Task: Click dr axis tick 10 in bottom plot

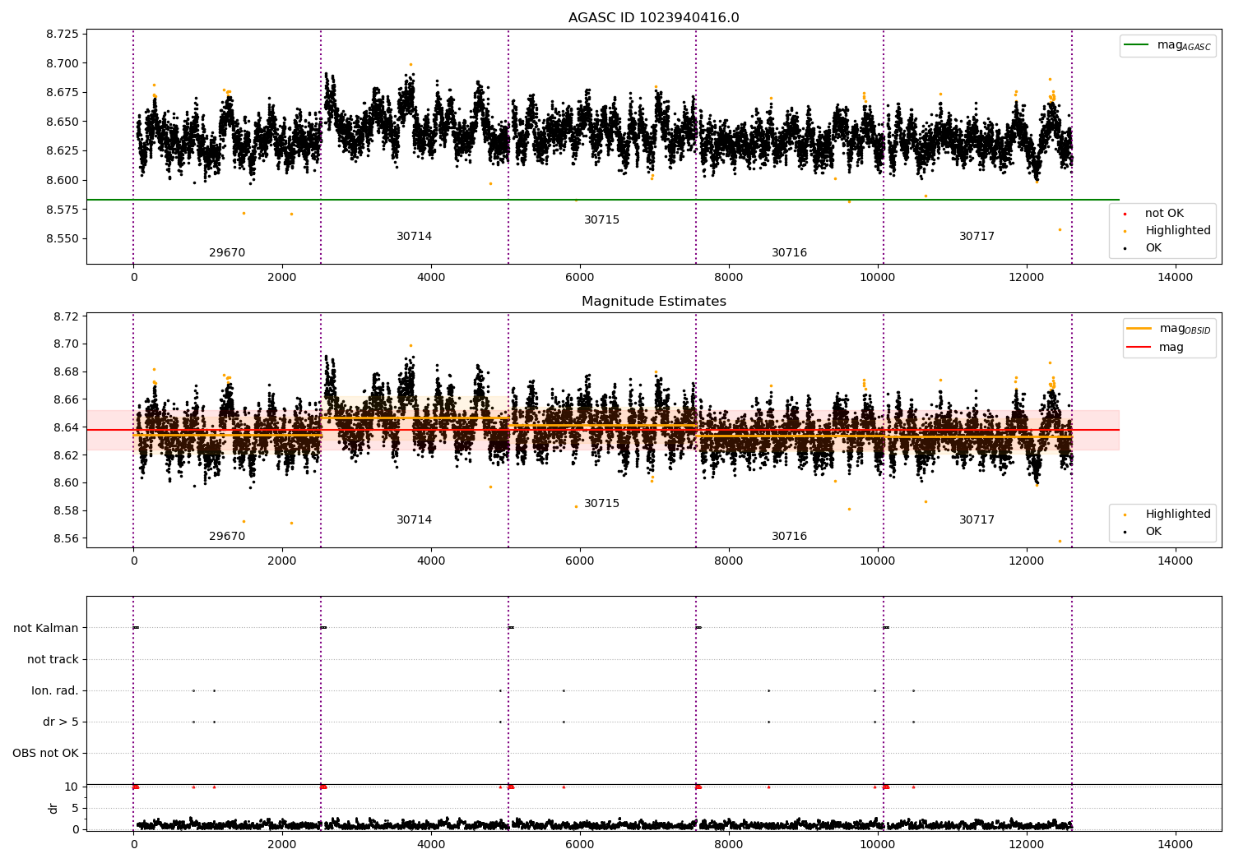Action: [x=71, y=787]
